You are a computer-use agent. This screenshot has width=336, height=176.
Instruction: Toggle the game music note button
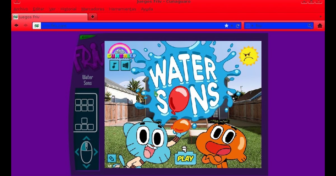click(114, 65)
